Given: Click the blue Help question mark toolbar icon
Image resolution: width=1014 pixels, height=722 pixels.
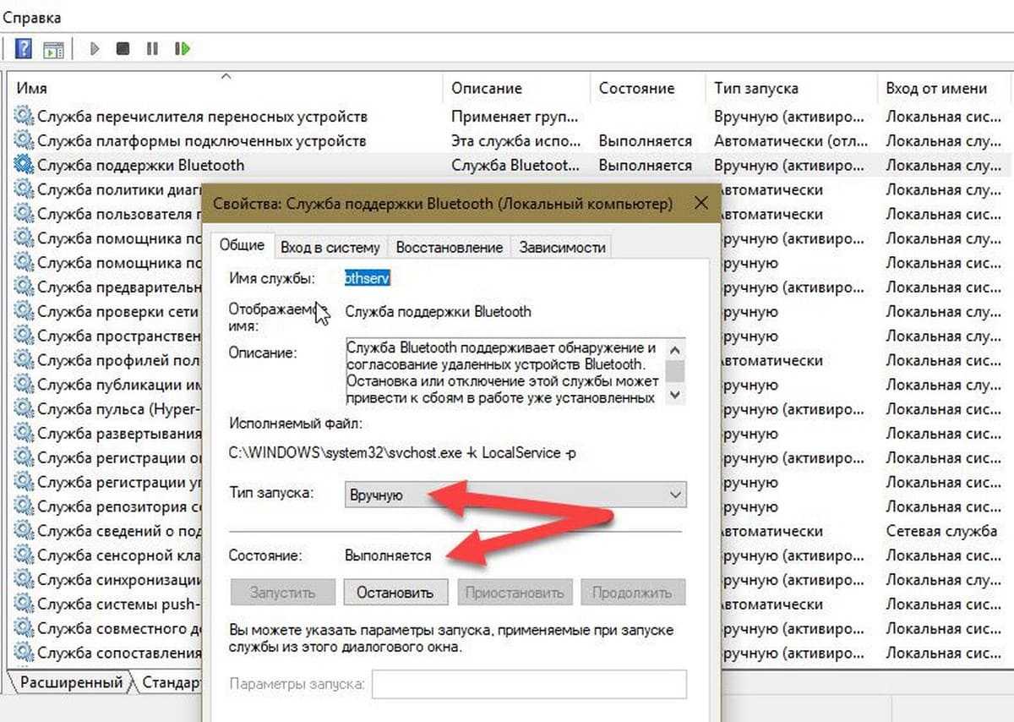Looking at the screenshot, I should click(23, 49).
